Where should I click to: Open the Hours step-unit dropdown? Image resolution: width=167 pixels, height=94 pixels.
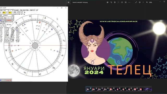click(x=8, y=15)
